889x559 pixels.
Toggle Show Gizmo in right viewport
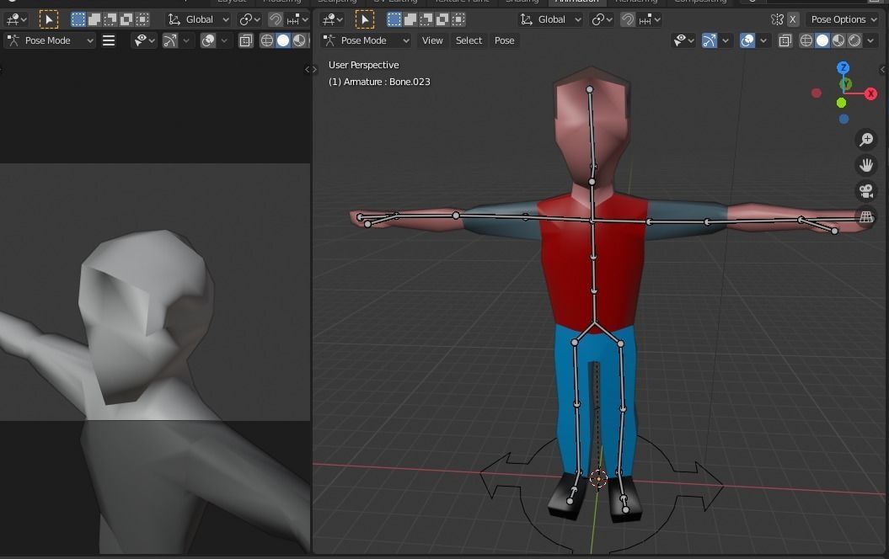coord(709,40)
